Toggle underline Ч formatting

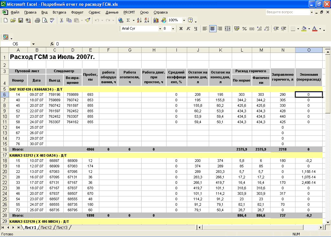pyautogui.click(x=196, y=29)
